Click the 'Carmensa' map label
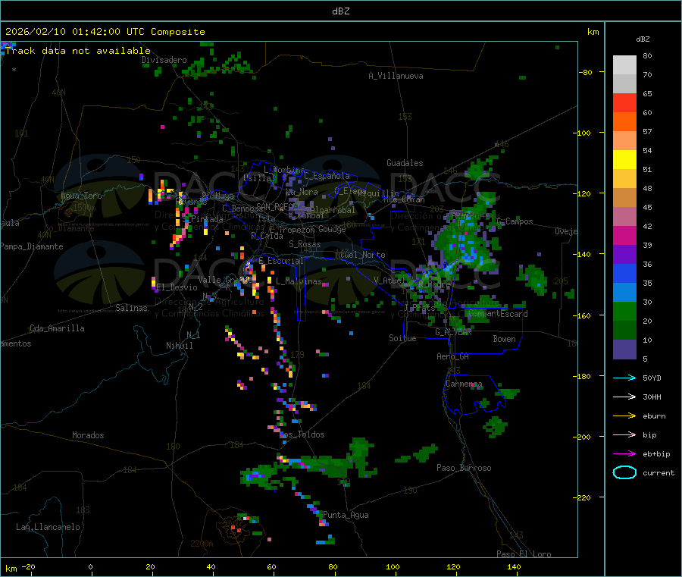Viewport: 682px width, 577px height. click(x=464, y=384)
